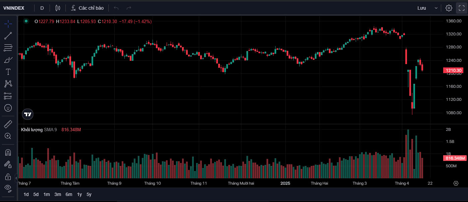The height and width of the screenshot is (202, 468).
Task: Select the ruler measure tool
Action: [8, 124]
